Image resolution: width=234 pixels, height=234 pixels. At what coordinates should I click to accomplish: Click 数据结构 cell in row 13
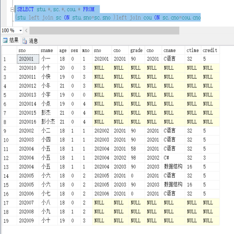pos(173,167)
